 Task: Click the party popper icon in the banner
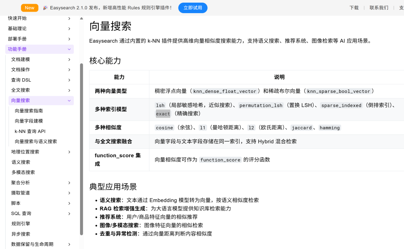[45, 8]
